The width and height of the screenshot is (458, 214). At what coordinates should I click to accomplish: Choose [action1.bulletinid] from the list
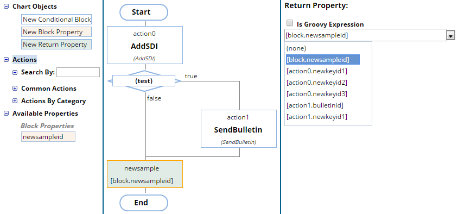315,105
